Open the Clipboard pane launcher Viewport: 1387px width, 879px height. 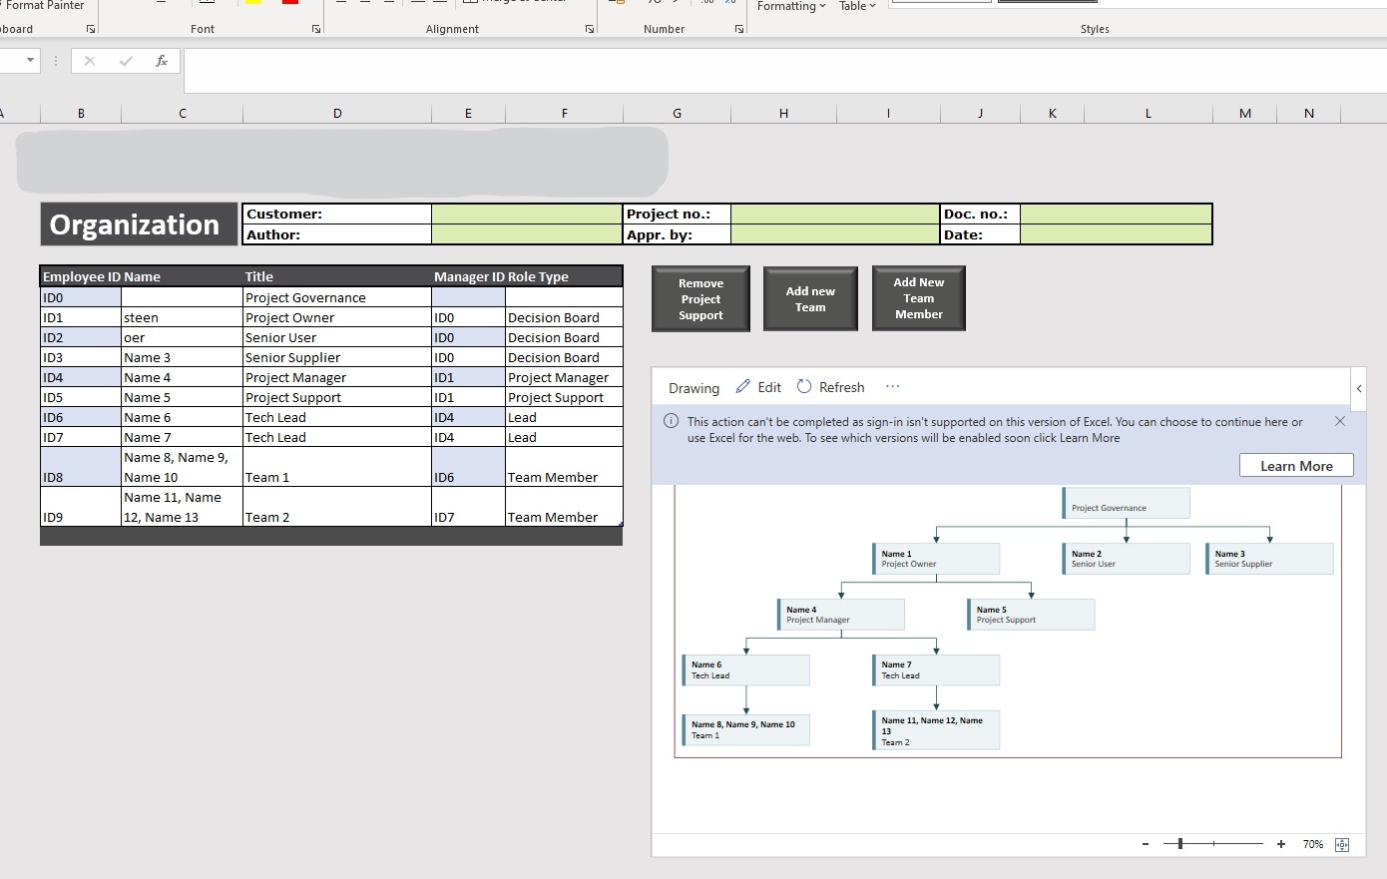[x=91, y=29]
